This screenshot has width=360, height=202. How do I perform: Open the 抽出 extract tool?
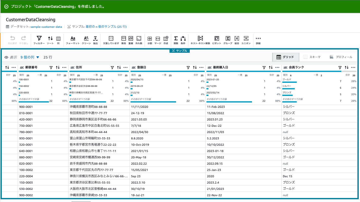point(95,40)
